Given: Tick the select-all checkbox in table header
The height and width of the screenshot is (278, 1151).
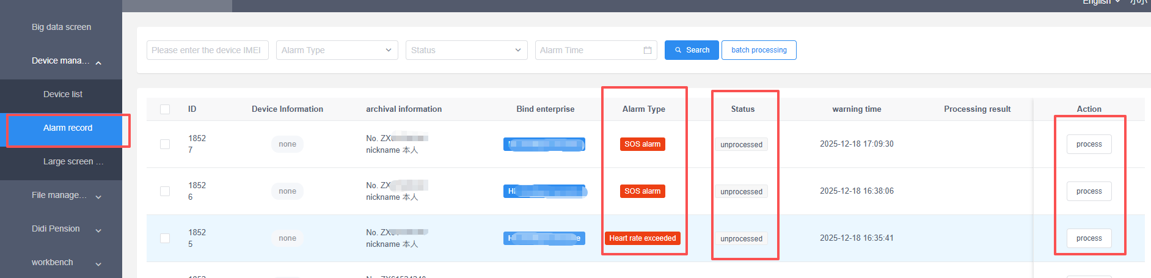Looking at the screenshot, I should 165,109.
